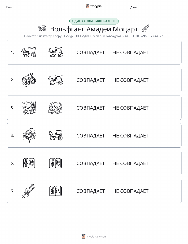Click the left music book picture in row 5
The height and width of the screenshot is (244, 188).
tap(29, 163)
